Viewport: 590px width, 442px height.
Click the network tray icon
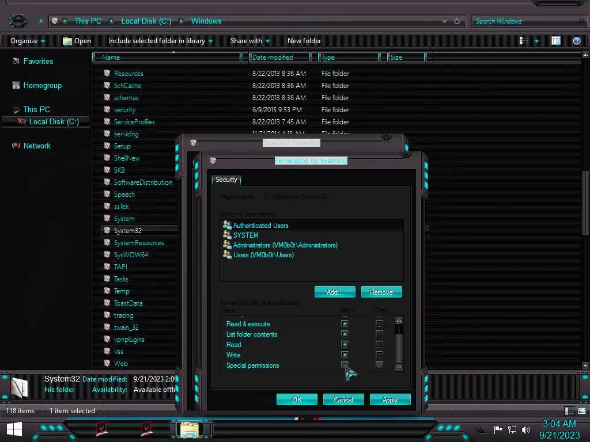512,429
